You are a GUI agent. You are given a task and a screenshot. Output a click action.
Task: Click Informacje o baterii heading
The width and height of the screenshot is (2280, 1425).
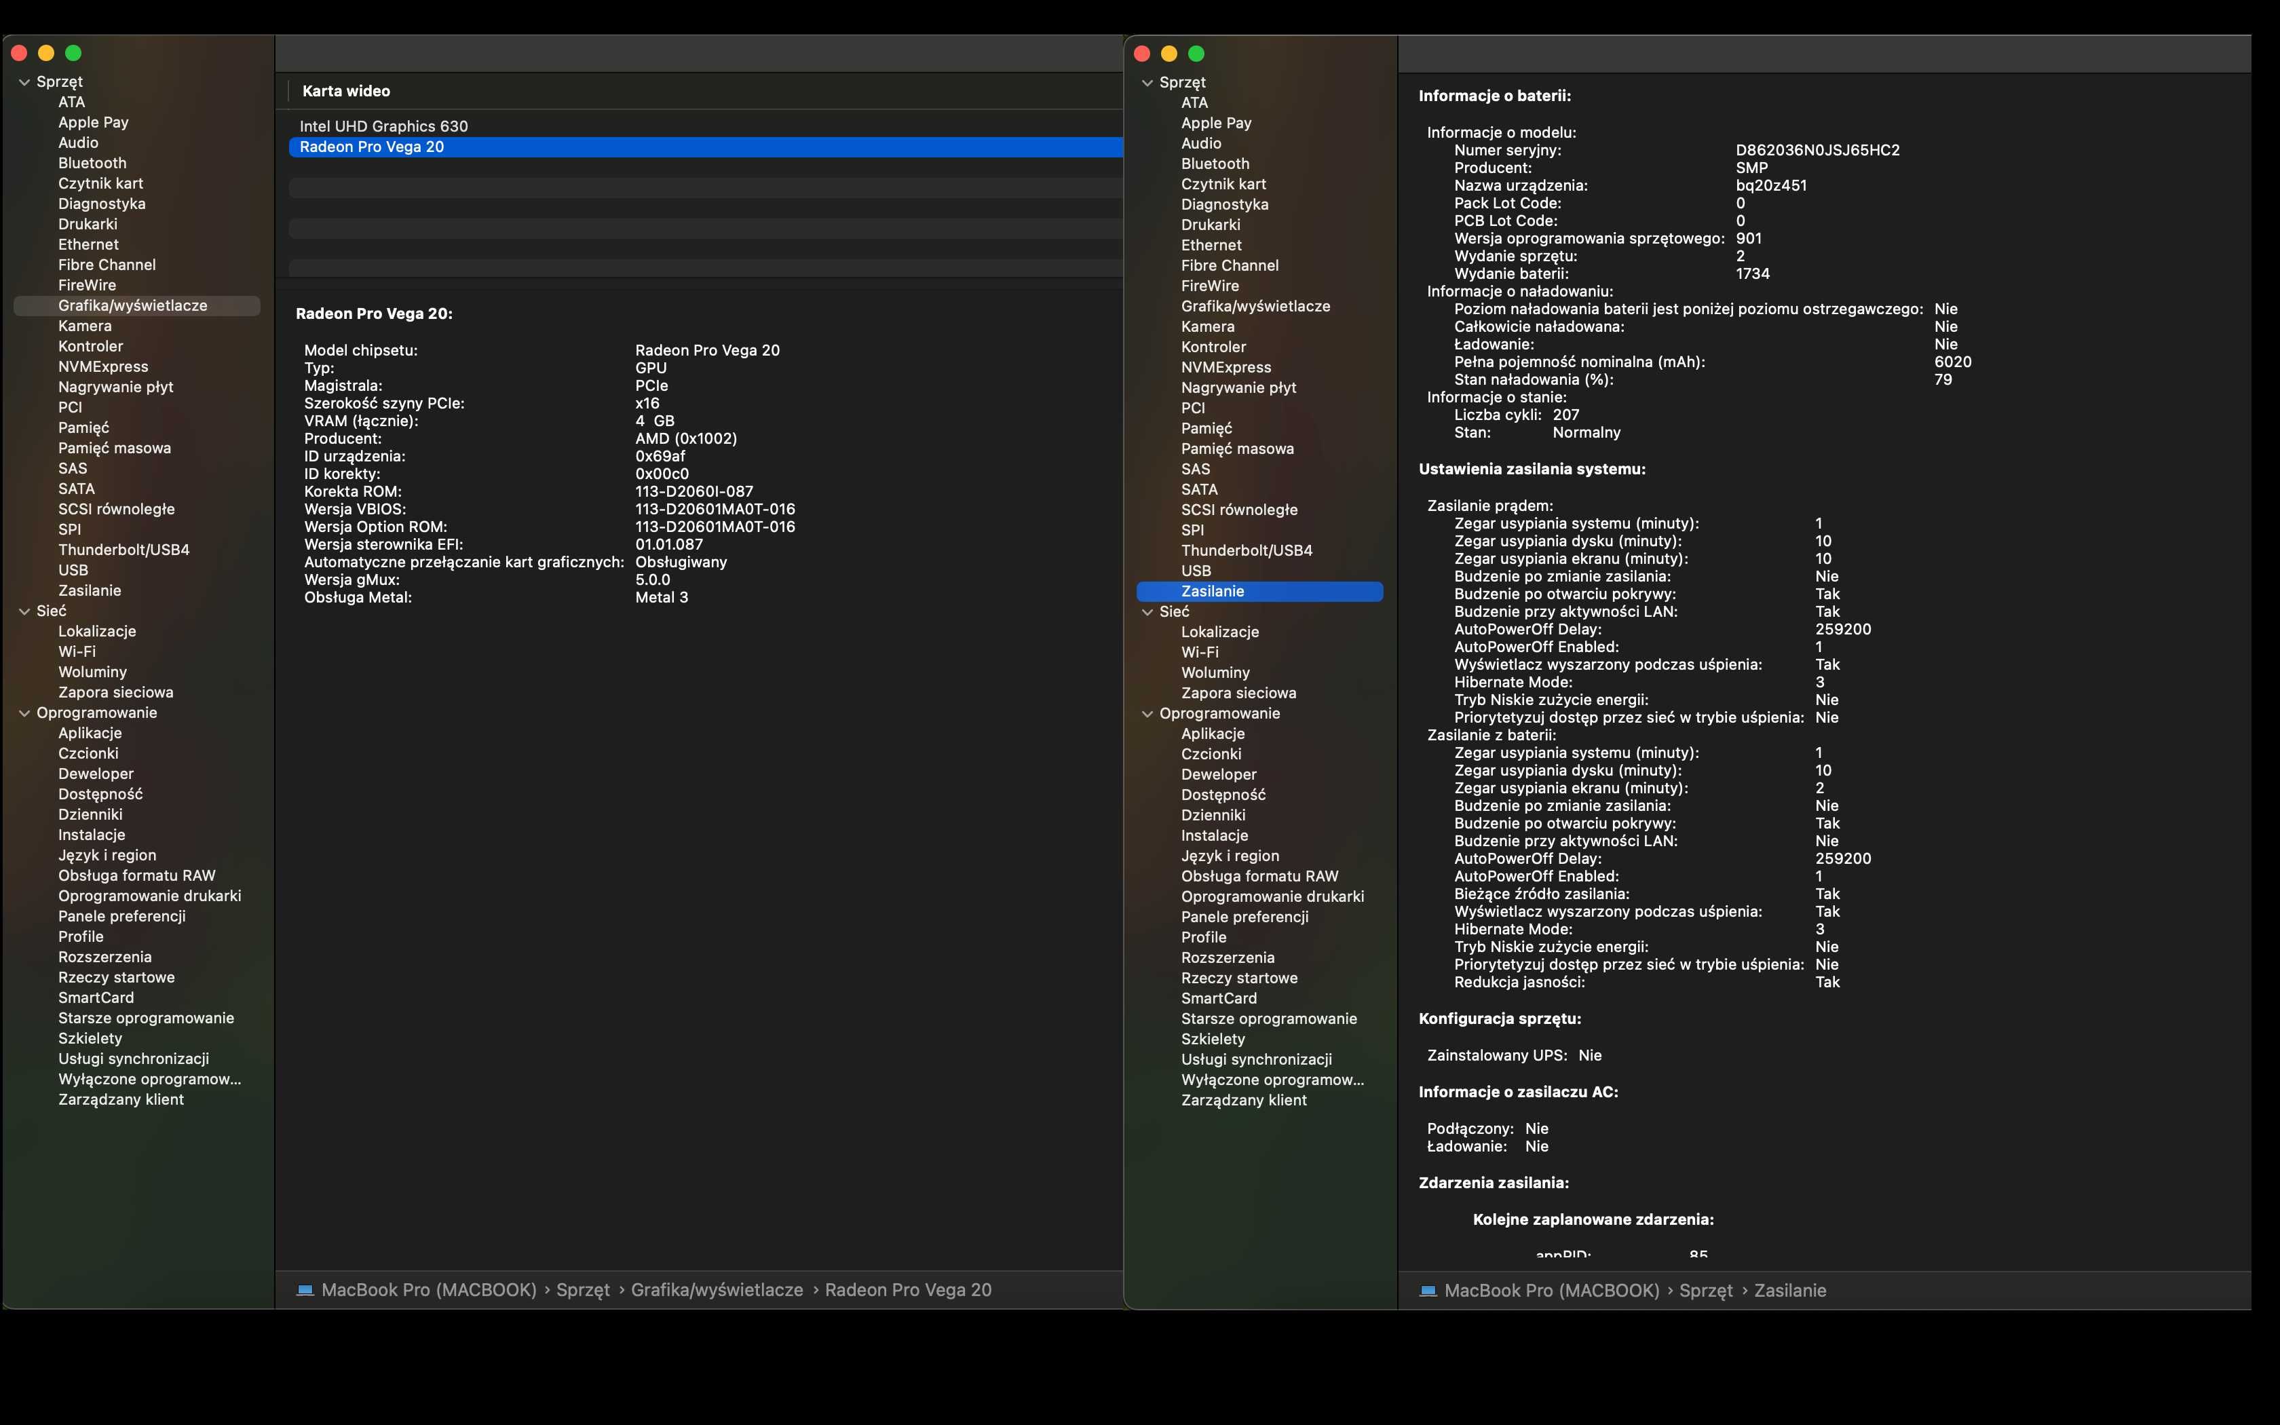coord(1494,96)
